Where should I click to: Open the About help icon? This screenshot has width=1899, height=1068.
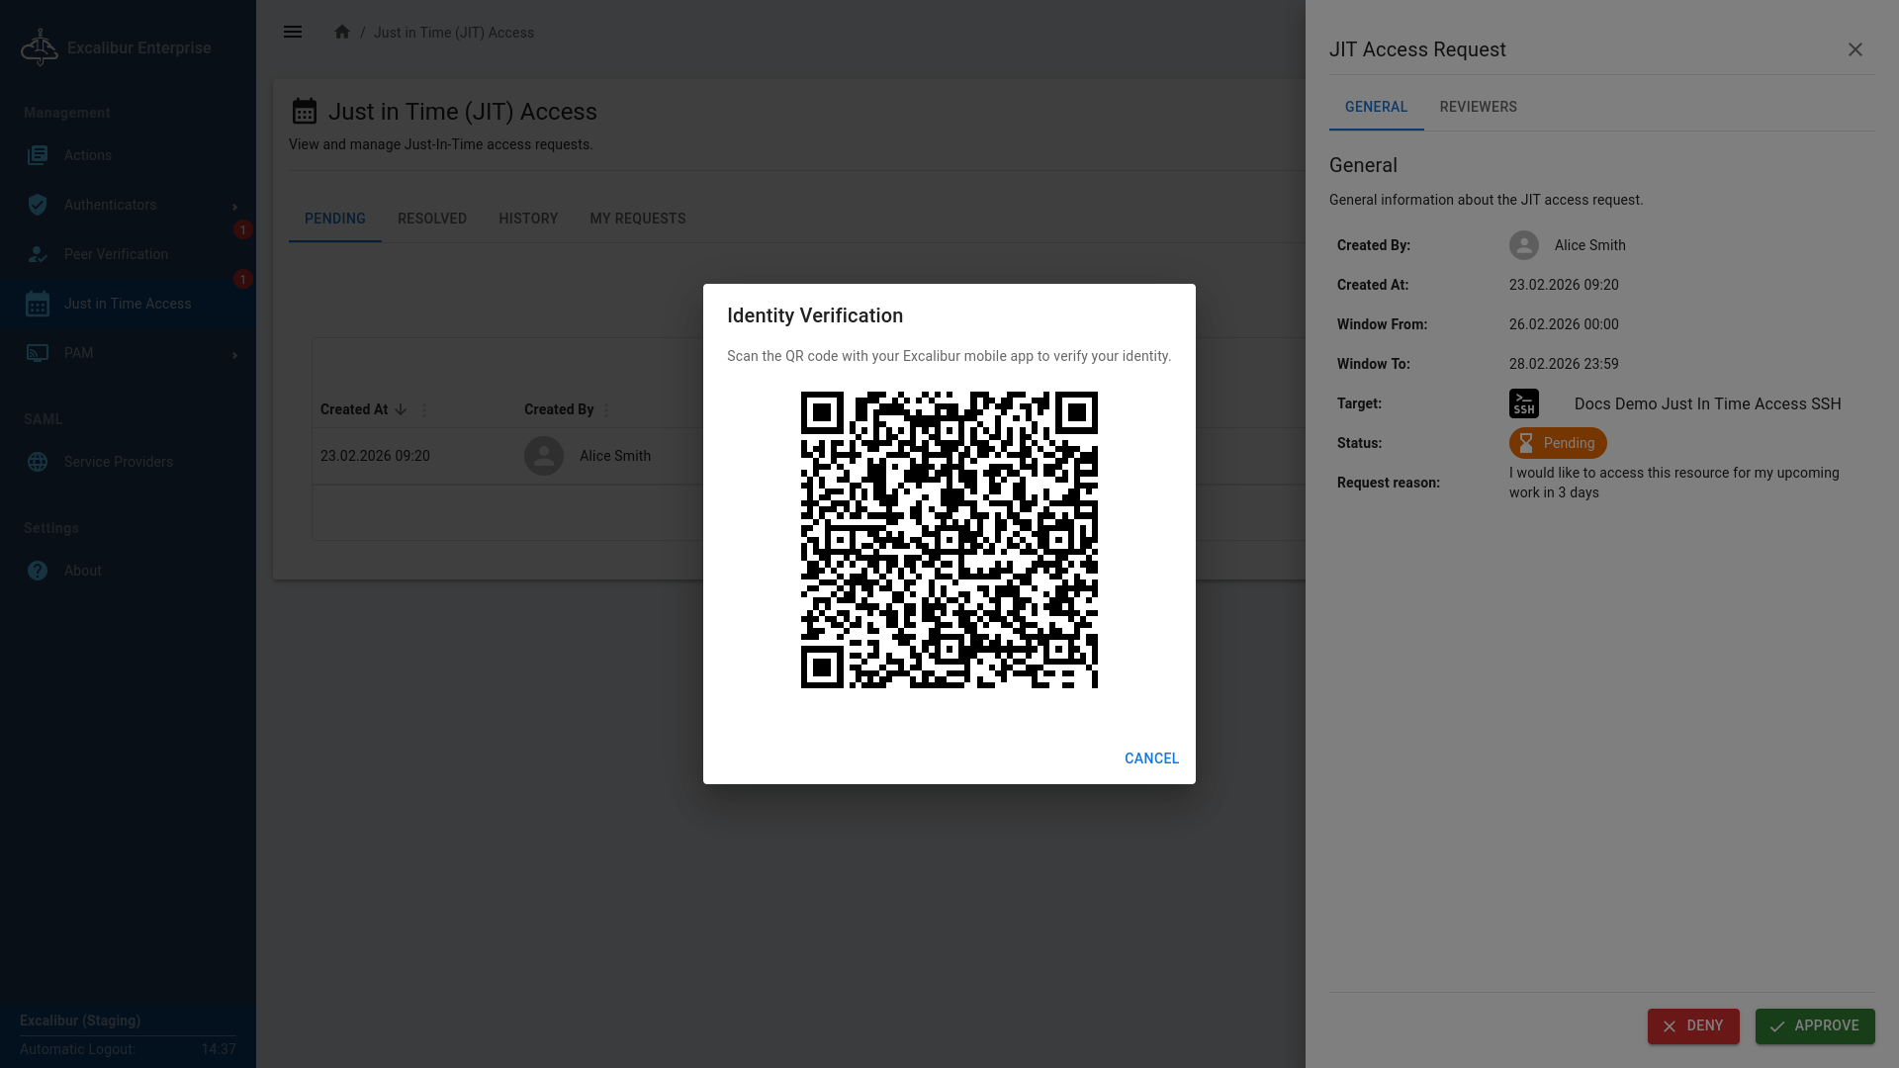coord(38,571)
